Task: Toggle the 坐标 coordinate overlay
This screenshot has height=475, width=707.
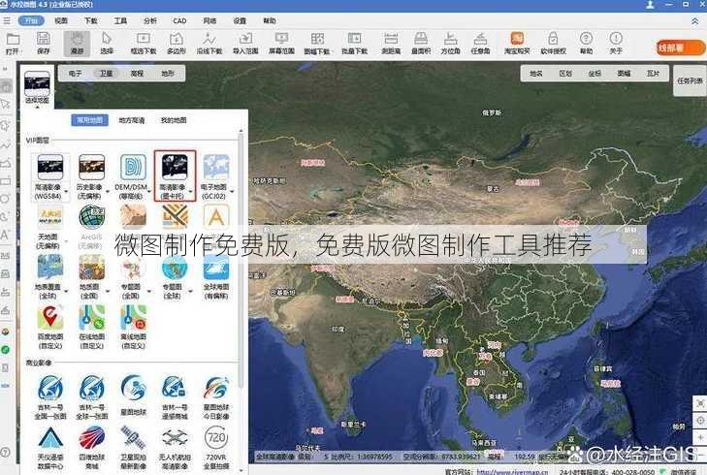Action: click(595, 74)
